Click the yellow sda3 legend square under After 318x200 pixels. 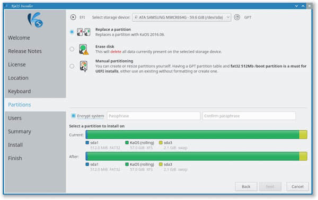click(x=161, y=164)
